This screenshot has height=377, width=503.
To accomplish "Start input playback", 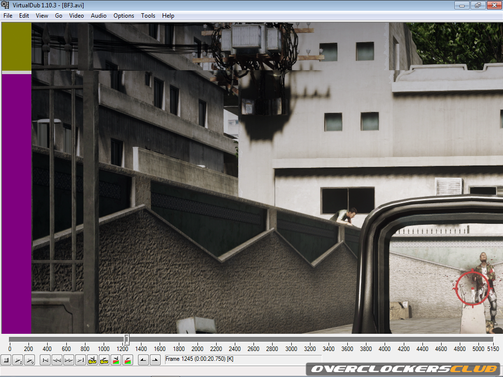I will point(18,360).
